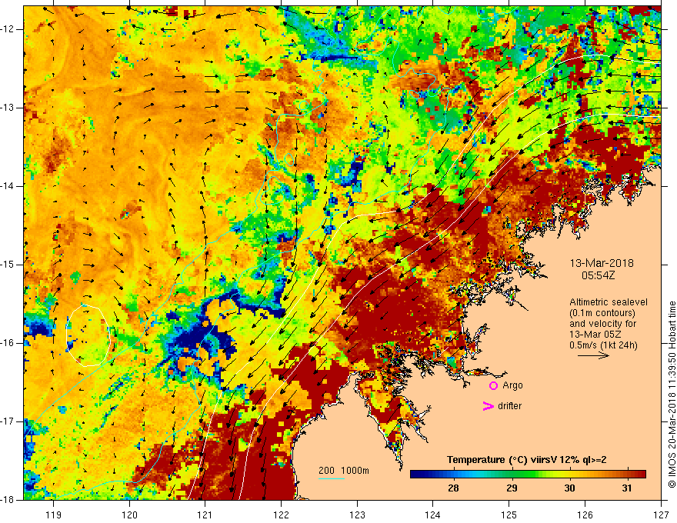Click the 'drifter' legend label

tap(509, 406)
